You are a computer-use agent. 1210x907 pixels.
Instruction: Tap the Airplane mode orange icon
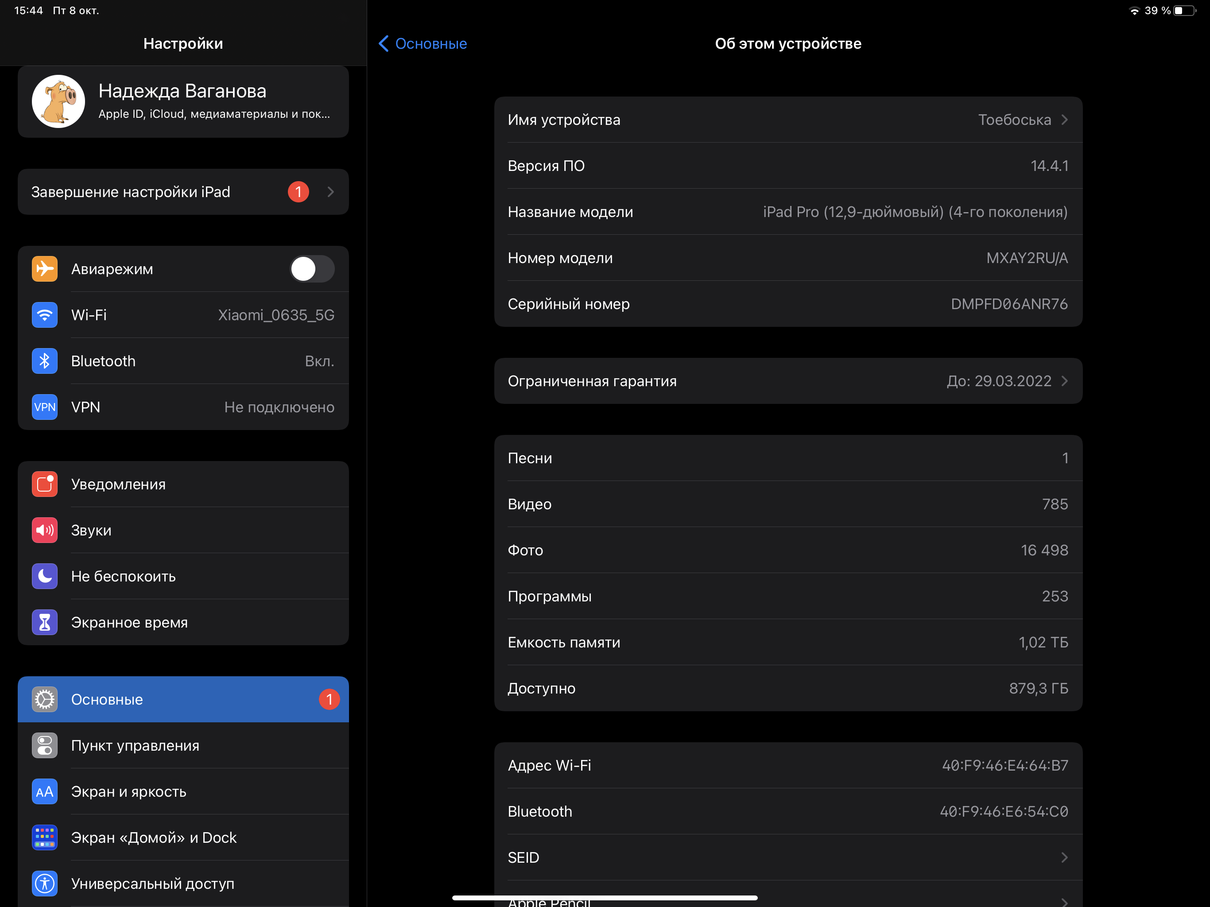coord(44,269)
